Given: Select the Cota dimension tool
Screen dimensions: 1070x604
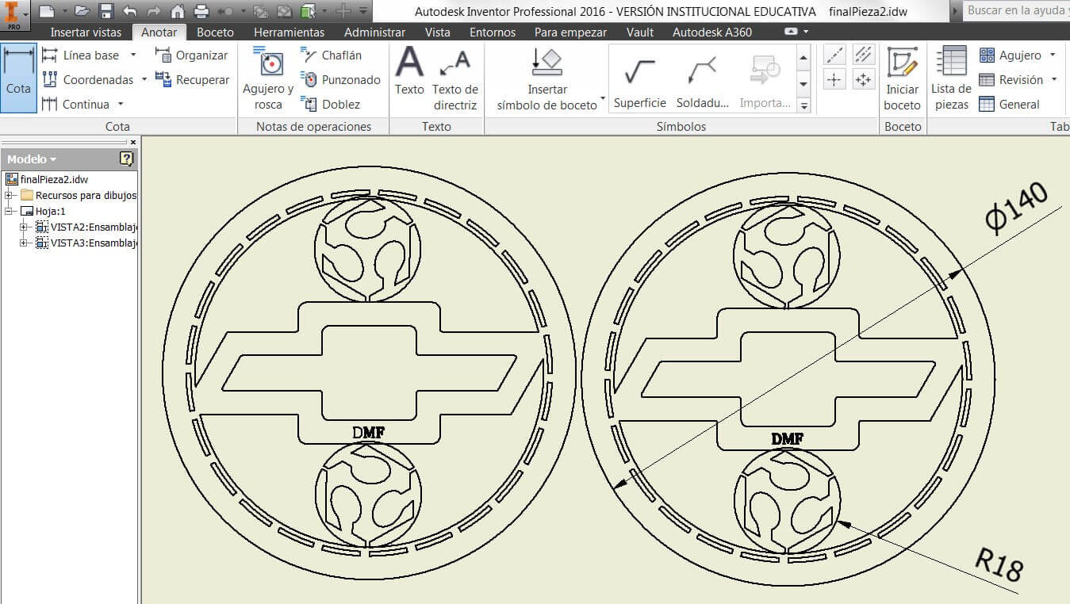Looking at the screenshot, I should 18,78.
